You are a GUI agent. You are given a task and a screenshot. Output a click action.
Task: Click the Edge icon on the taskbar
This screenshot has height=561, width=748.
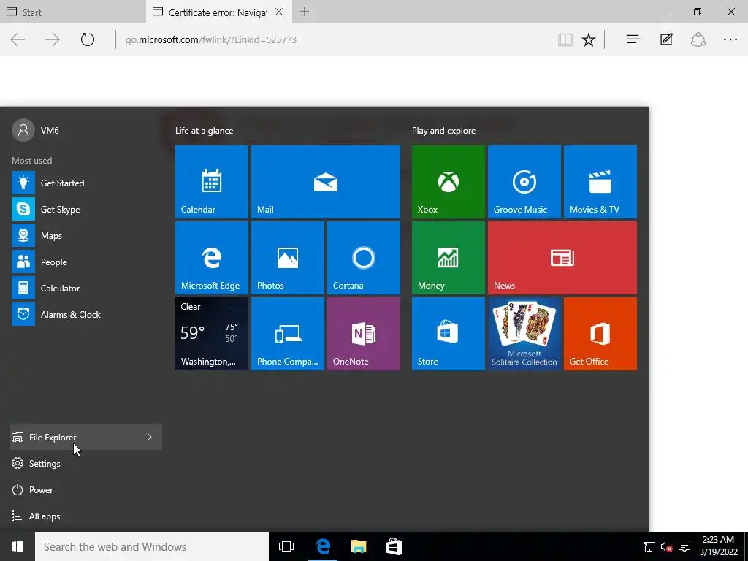[x=323, y=546]
